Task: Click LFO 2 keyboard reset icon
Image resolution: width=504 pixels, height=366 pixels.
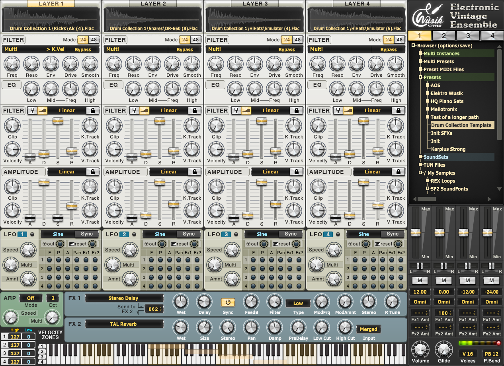Action: coord(174,244)
